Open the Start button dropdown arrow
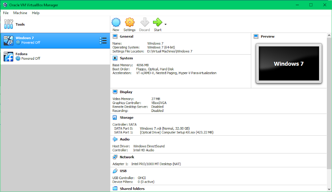The image size is (332, 192). coord(166,25)
